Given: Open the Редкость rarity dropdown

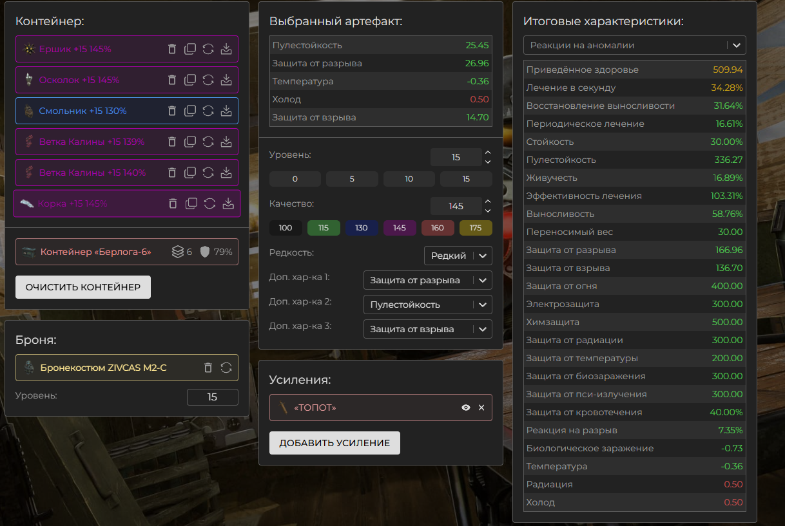Looking at the screenshot, I should [x=458, y=256].
